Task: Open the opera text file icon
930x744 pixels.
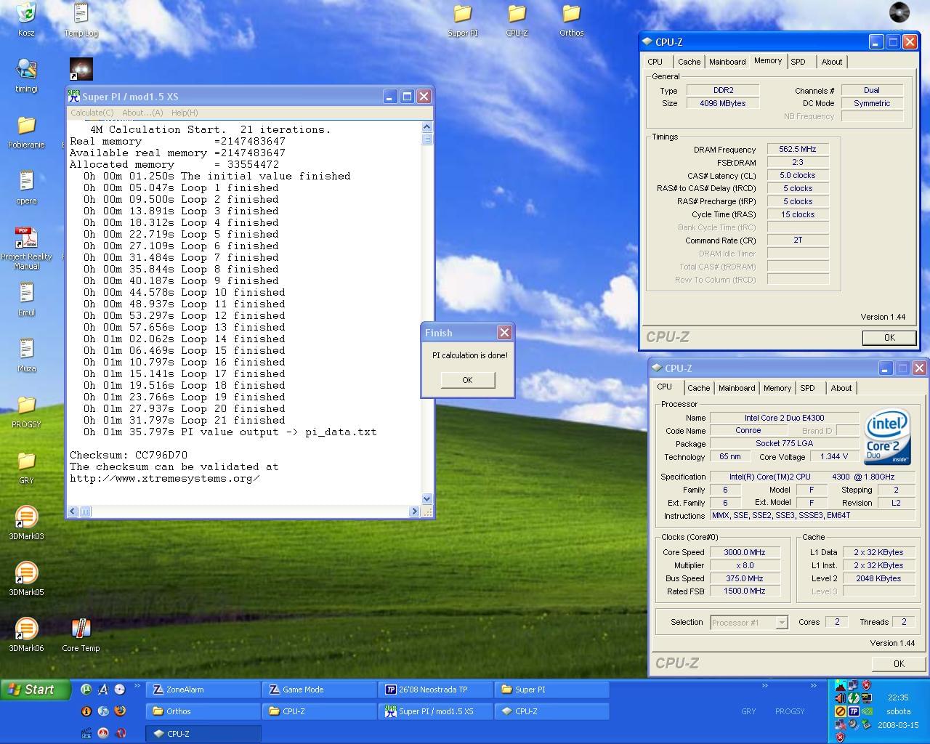Action: click(26, 187)
